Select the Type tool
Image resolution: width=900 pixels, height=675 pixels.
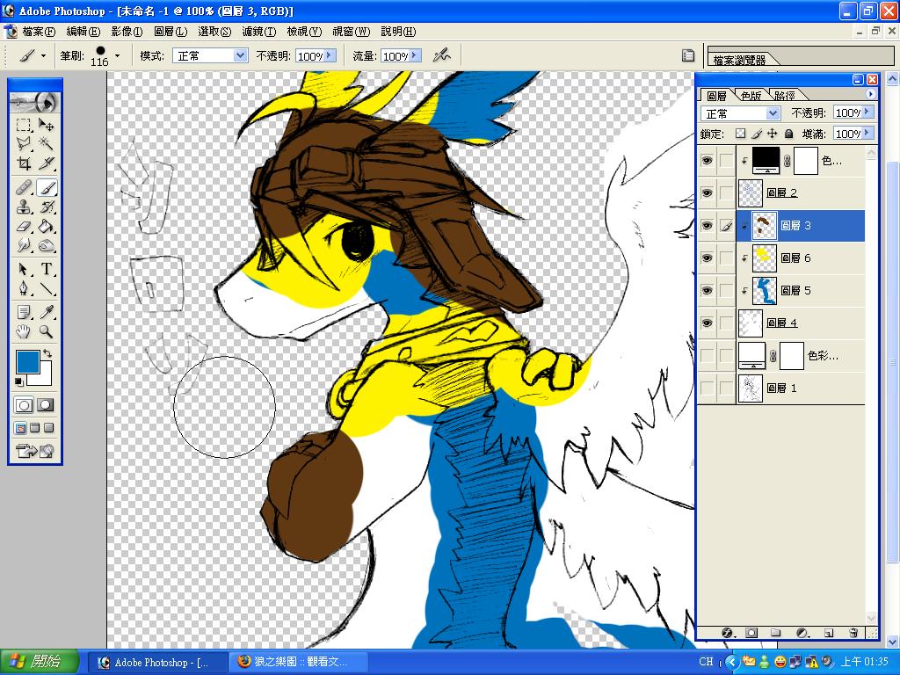(47, 269)
